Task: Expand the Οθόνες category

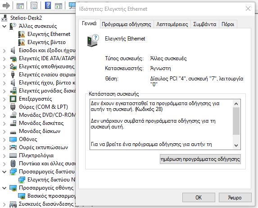Action: pyautogui.click(x=5, y=140)
